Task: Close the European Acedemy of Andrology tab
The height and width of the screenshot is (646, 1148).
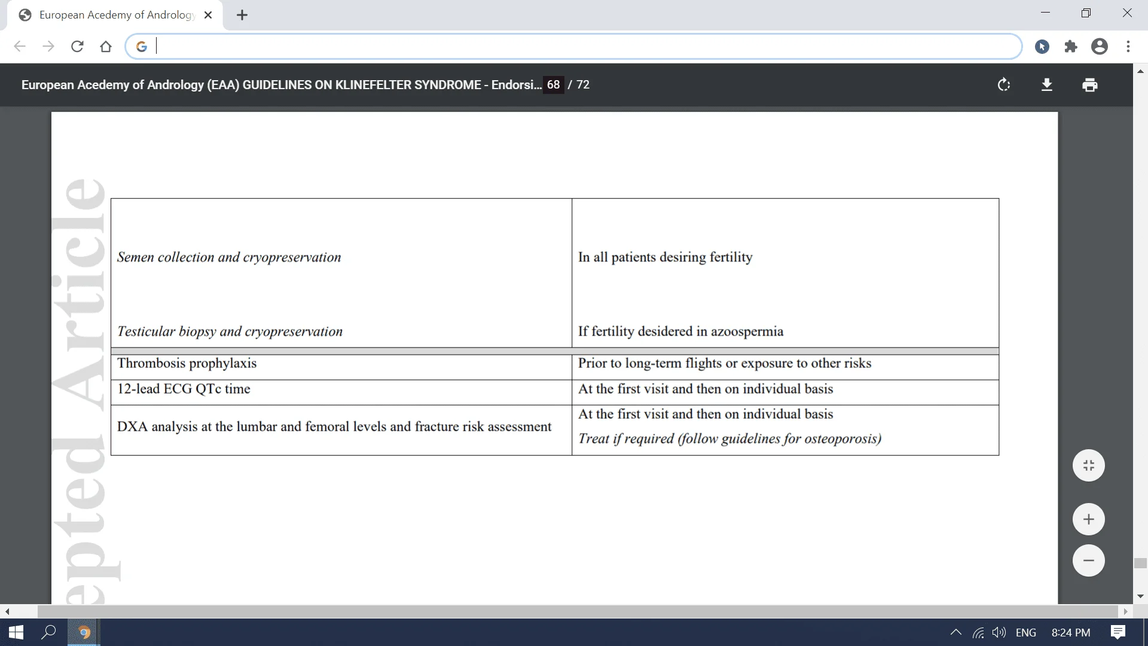Action: point(208,15)
